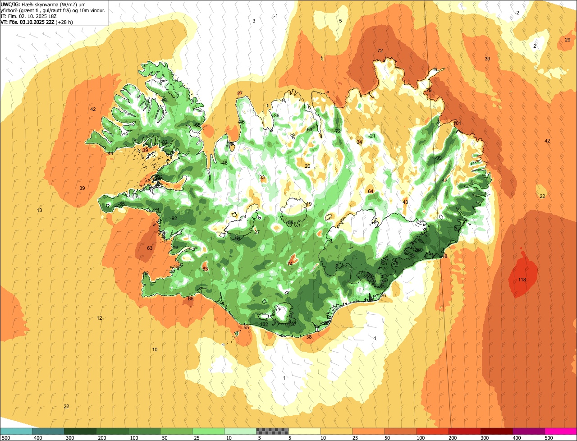This screenshot has width=577, height=441.
Task: Click the -100 to -50 green legend swatch
Action: coord(144,431)
